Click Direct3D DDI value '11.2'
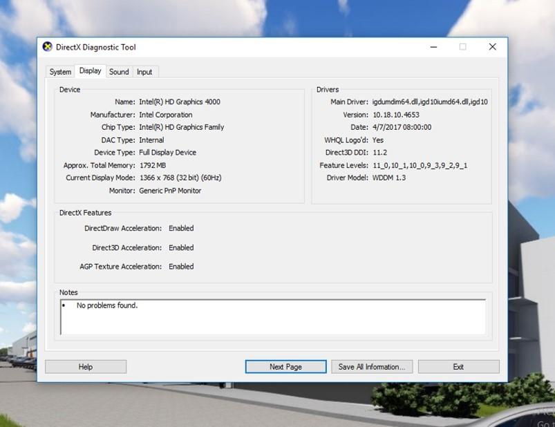This screenshot has width=555, height=427. pyautogui.click(x=380, y=153)
